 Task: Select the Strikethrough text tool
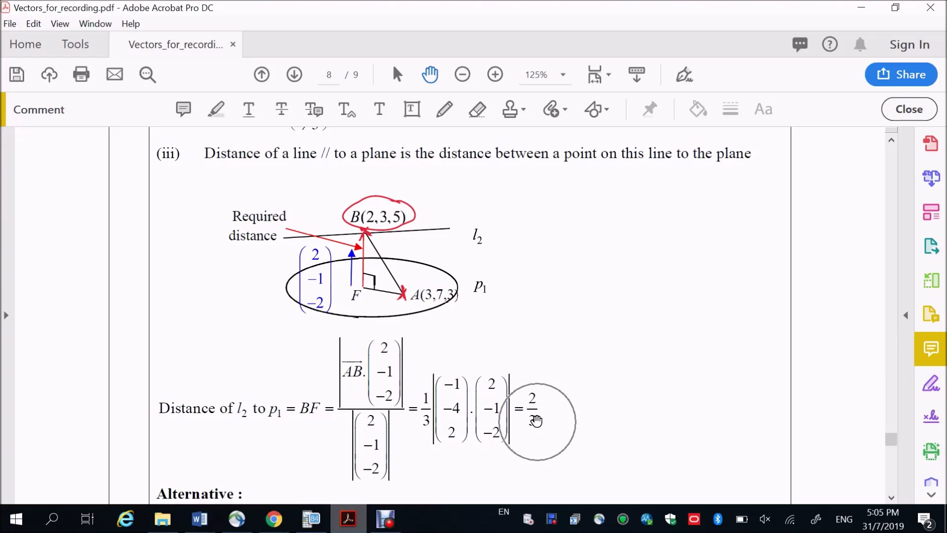pyautogui.click(x=282, y=109)
